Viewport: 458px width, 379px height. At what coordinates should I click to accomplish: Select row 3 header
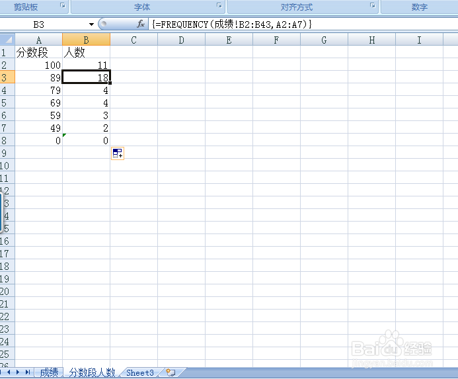7,77
